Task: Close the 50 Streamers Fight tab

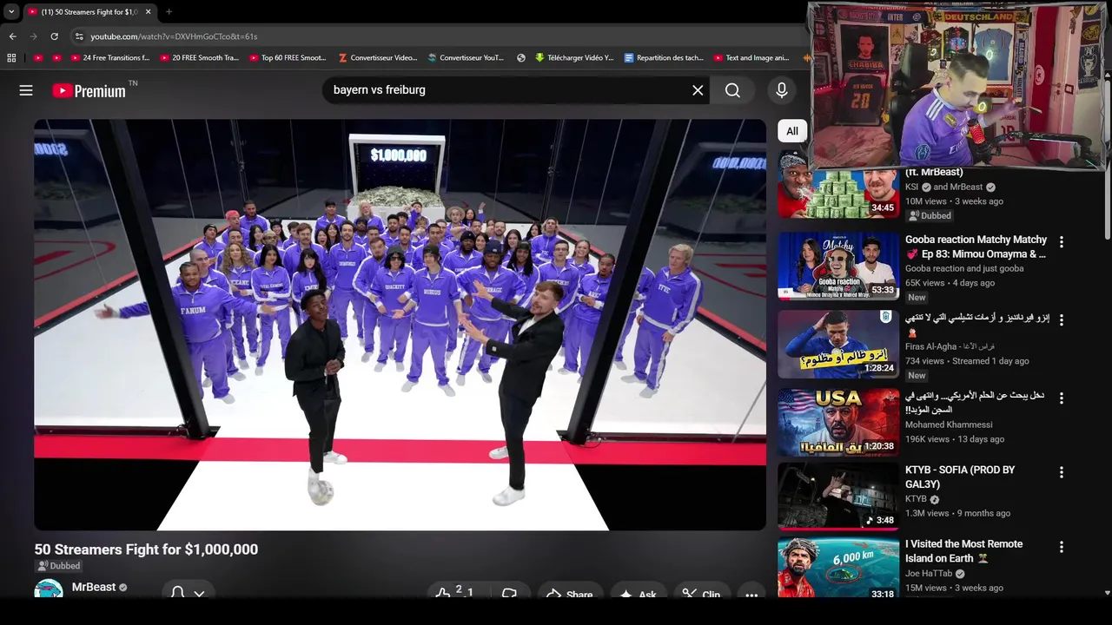Action: click(x=148, y=12)
